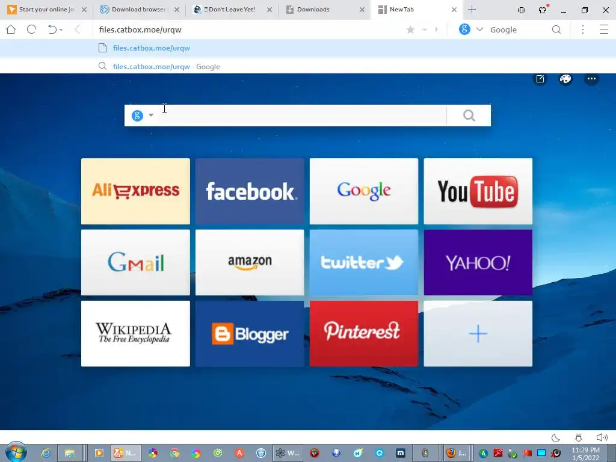Add a new speed dial with the plus tile
Image resolution: width=616 pixels, height=462 pixels.
(x=478, y=333)
